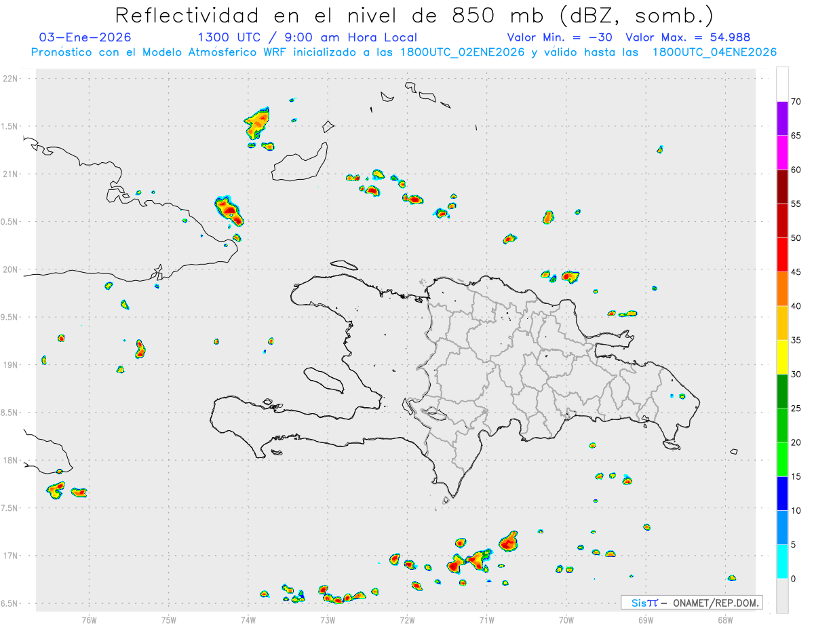Image resolution: width=814 pixels, height=629 pixels.
Task: Click the '68W' longitude label
Action: click(725, 620)
